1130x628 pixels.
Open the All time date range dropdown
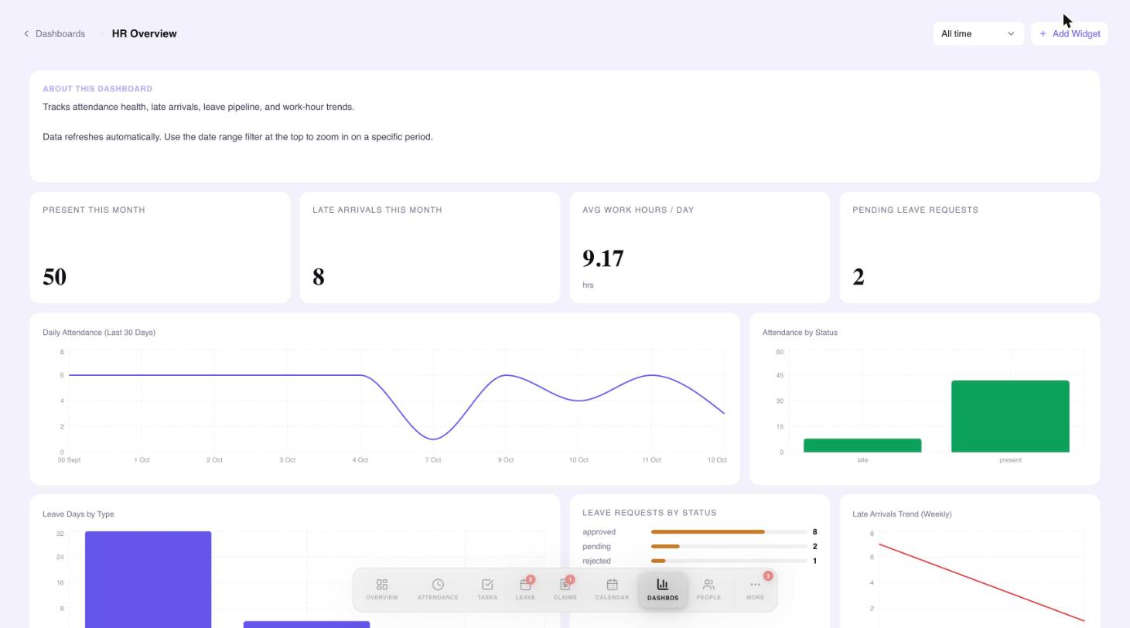(978, 33)
